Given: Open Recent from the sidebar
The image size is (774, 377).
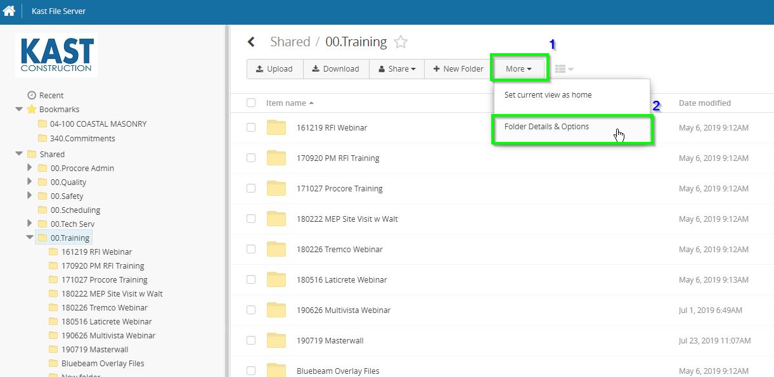Looking at the screenshot, I should click(x=51, y=95).
